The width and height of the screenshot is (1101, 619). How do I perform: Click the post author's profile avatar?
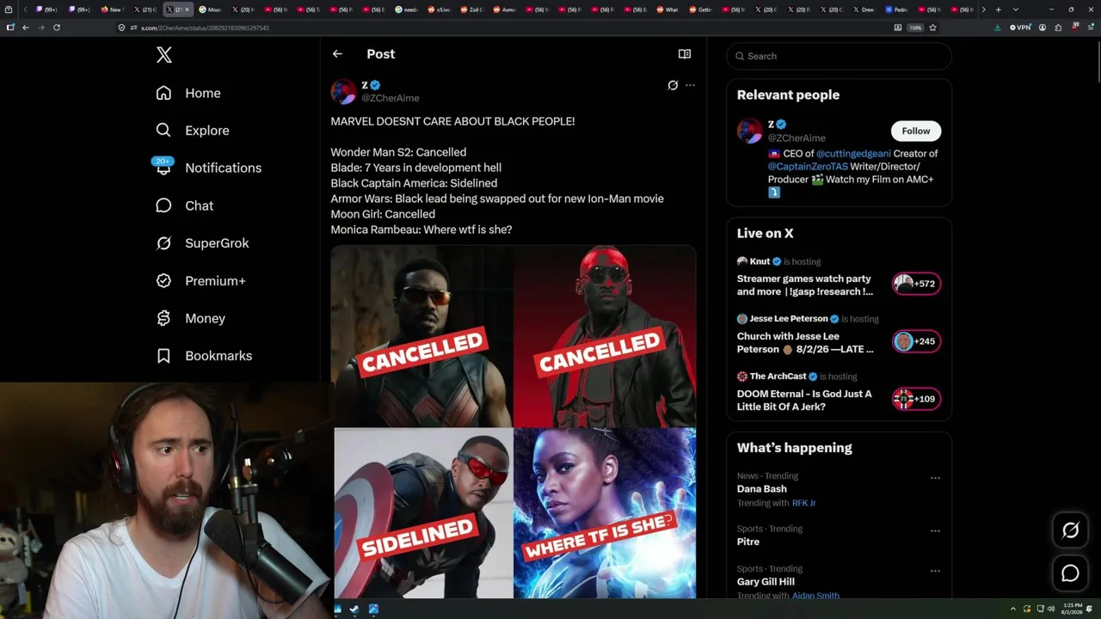click(343, 91)
